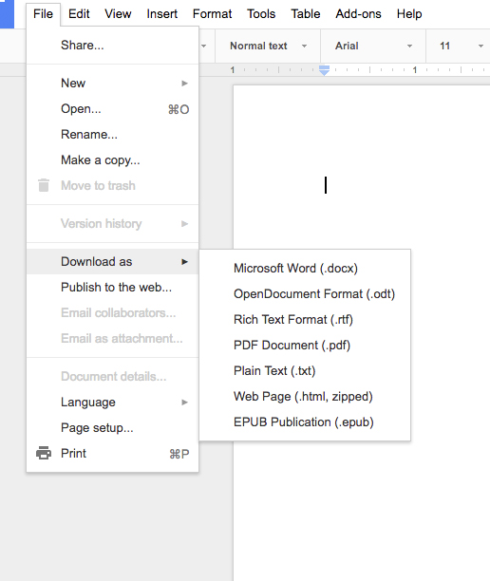490x581 pixels.
Task: Expand the Language submenu
Action: (x=113, y=402)
